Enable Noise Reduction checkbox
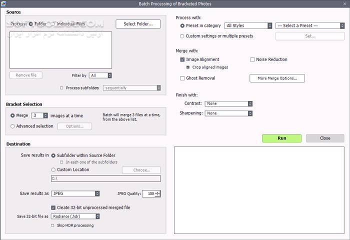350x240 pixels. tap(252, 59)
